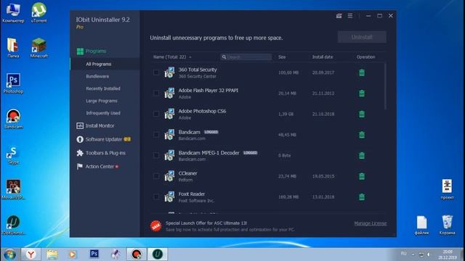Open Minecraft desktop shortcut
Screen dimensions: 465x261
[x=39, y=48]
